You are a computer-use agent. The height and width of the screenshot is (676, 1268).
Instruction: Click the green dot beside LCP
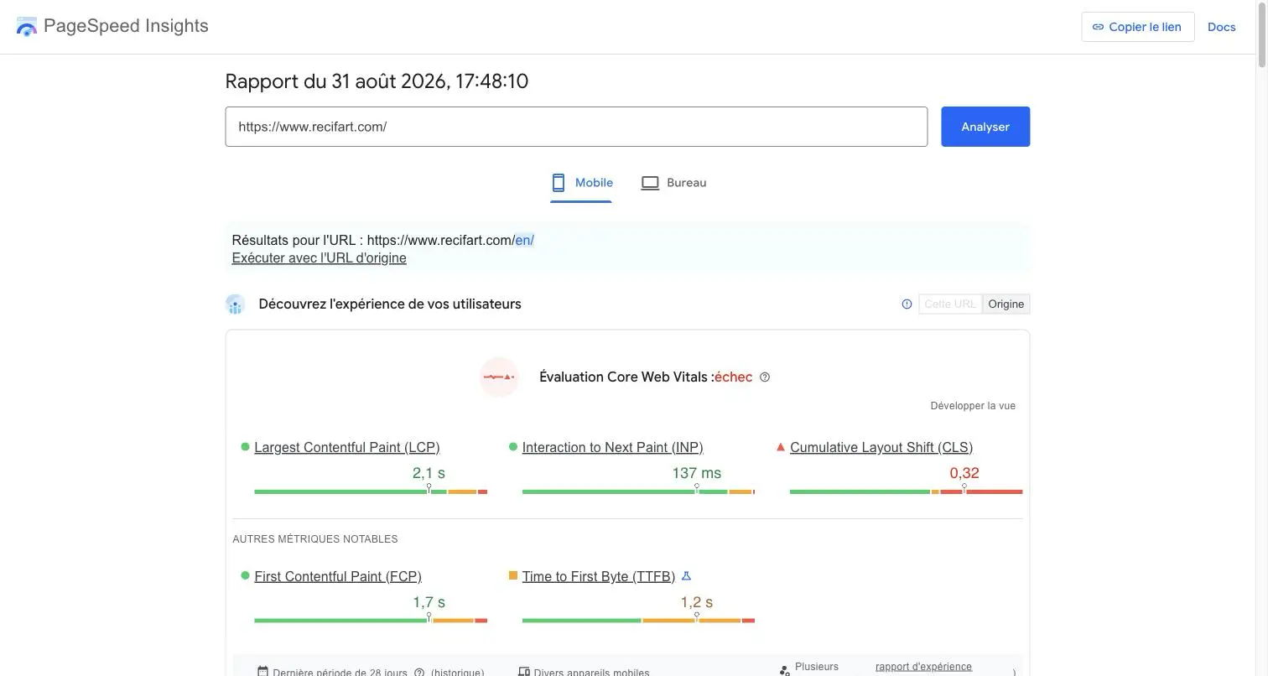click(x=245, y=447)
